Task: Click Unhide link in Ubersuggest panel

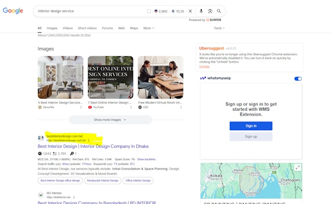Action: pos(204,67)
